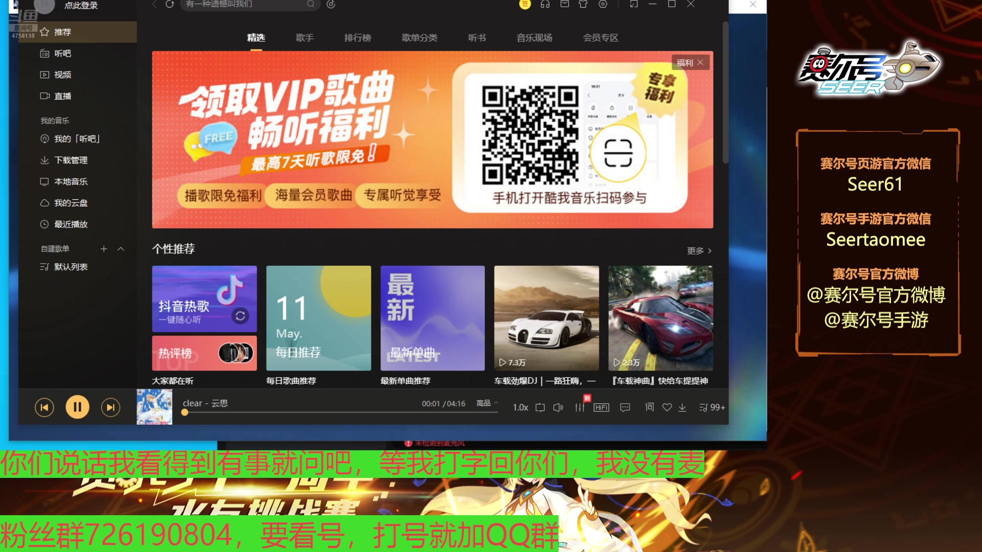This screenshot has height=552, width=982.
Task: Pause playback with the yellow pause button
Action: tap(77, 407)
